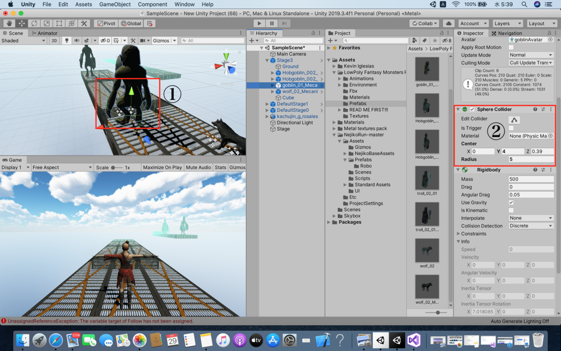Open the Window menu
This screenshot has height=351, width=561.
click(184, 4)
